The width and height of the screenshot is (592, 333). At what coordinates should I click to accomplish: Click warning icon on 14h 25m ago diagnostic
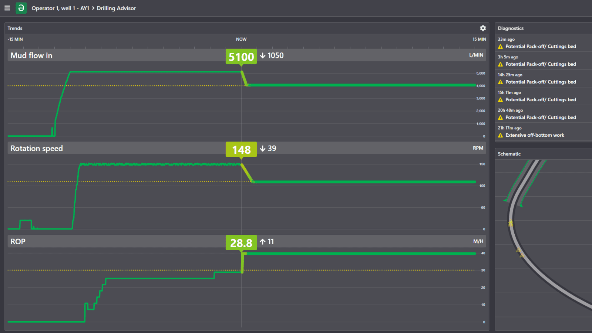tap(501, 82)
